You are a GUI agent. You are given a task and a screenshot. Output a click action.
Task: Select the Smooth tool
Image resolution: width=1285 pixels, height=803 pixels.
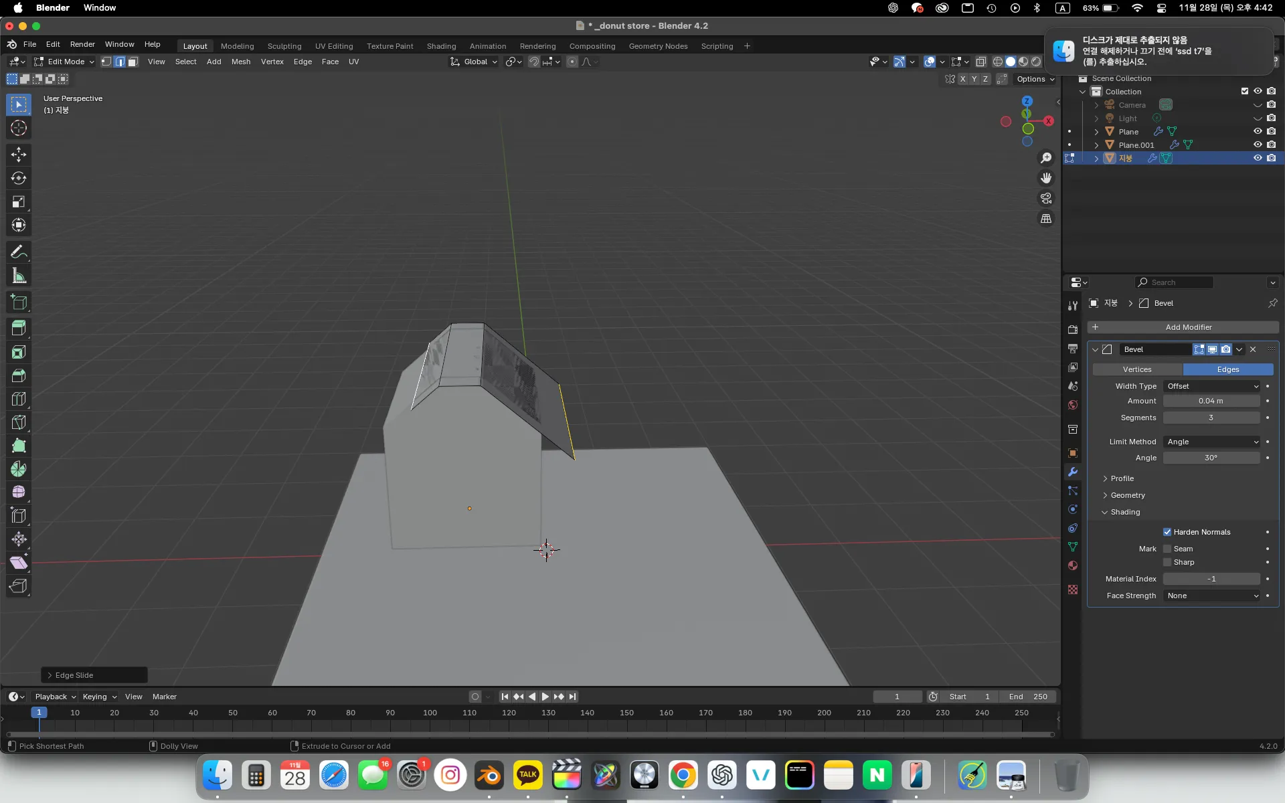[x=19, y=492]
